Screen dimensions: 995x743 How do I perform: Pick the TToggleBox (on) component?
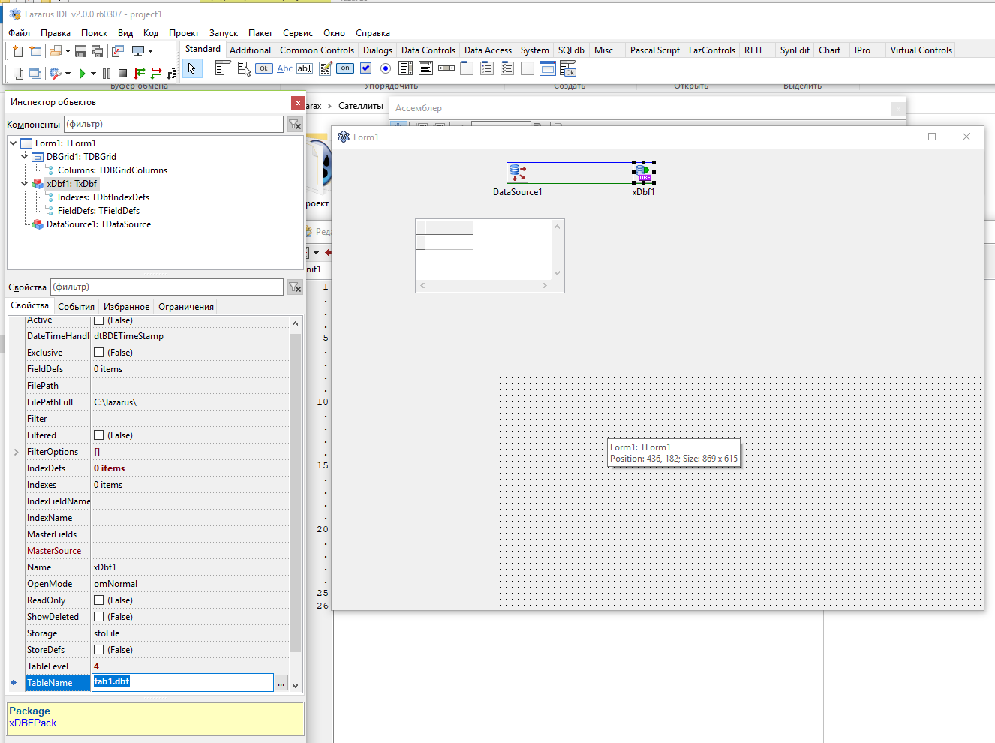click(345, 68)
